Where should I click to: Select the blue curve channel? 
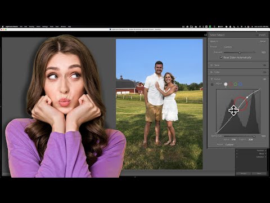240,84
